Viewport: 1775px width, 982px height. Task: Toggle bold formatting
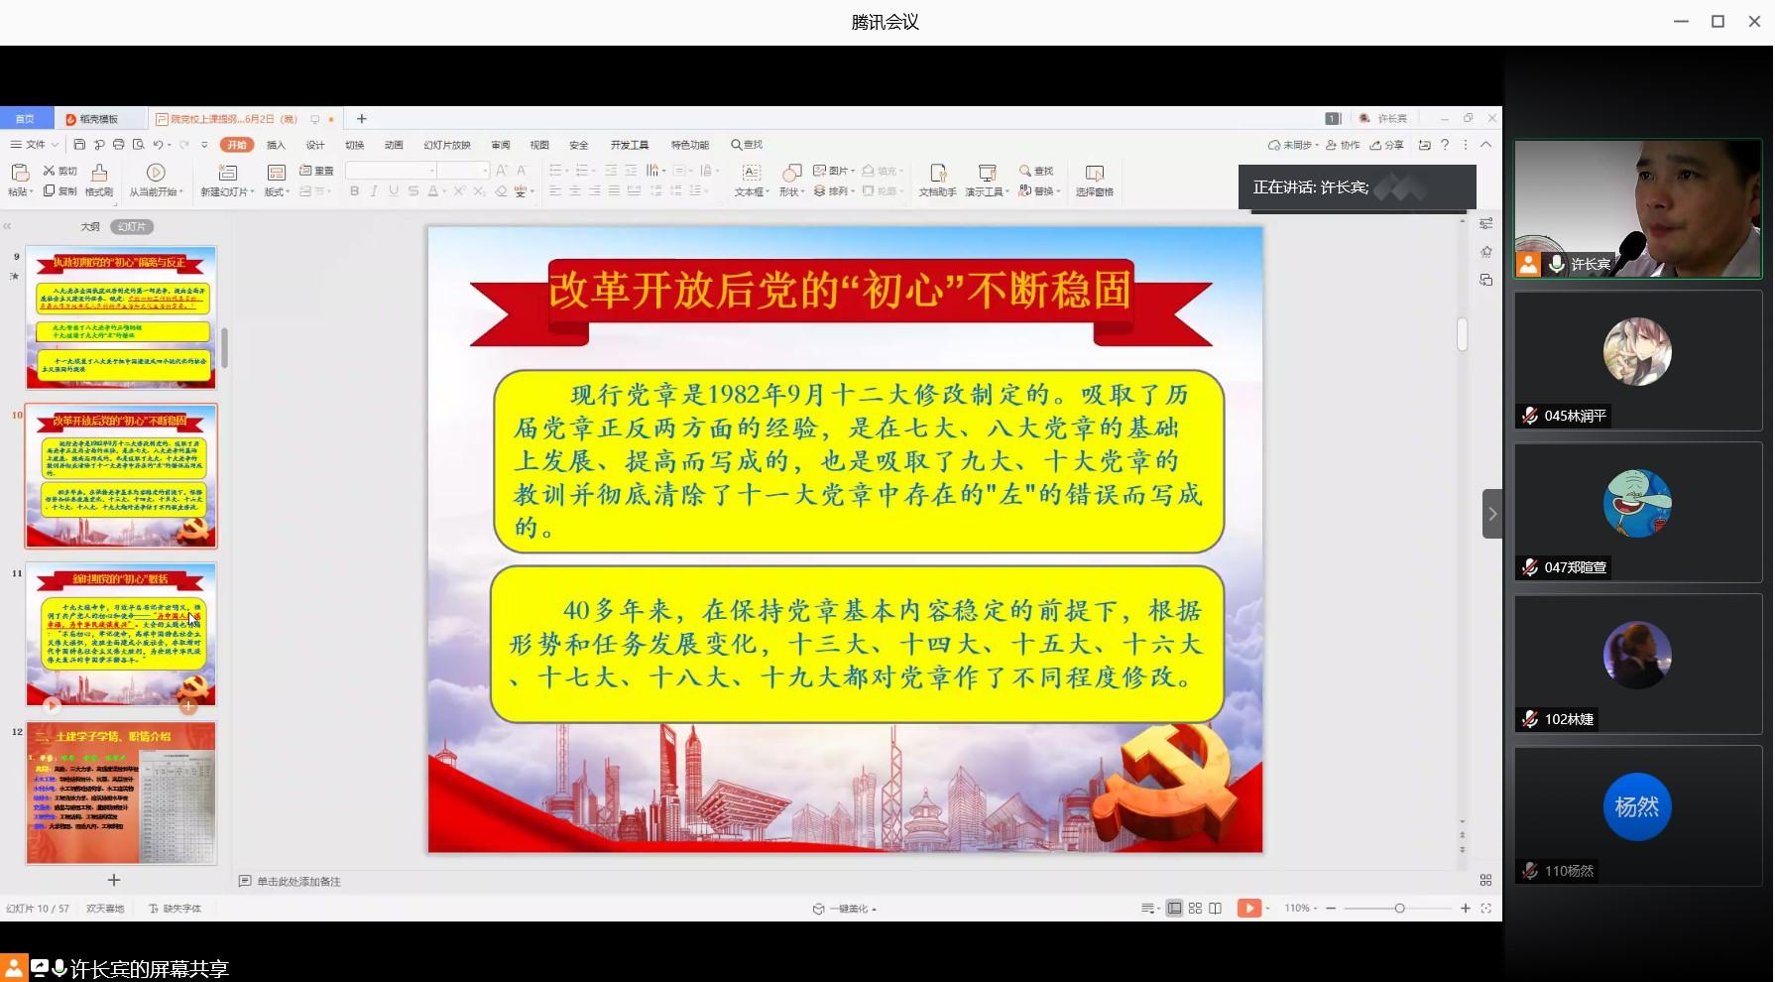click(x=354, y=191)
